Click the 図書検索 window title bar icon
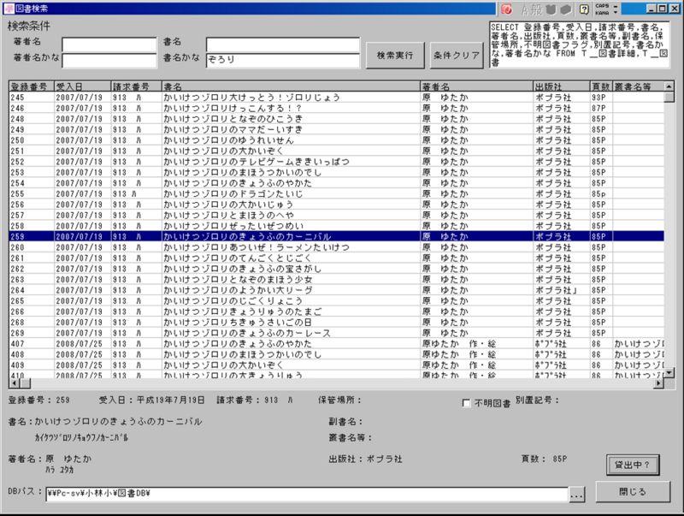The height and width of the screenshot is (516, 684). click(x=9, y=8)
